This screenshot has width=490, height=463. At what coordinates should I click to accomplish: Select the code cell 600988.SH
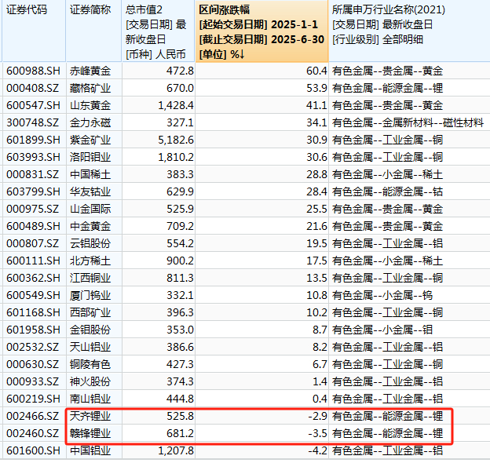(x=33, y=71)
